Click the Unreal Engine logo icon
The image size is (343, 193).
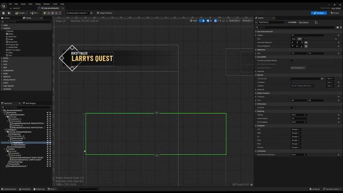pos(4,6)
